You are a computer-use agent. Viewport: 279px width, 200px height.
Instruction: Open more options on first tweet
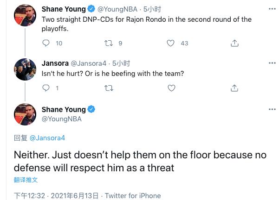pyautogui.click(x=272, y=9)
